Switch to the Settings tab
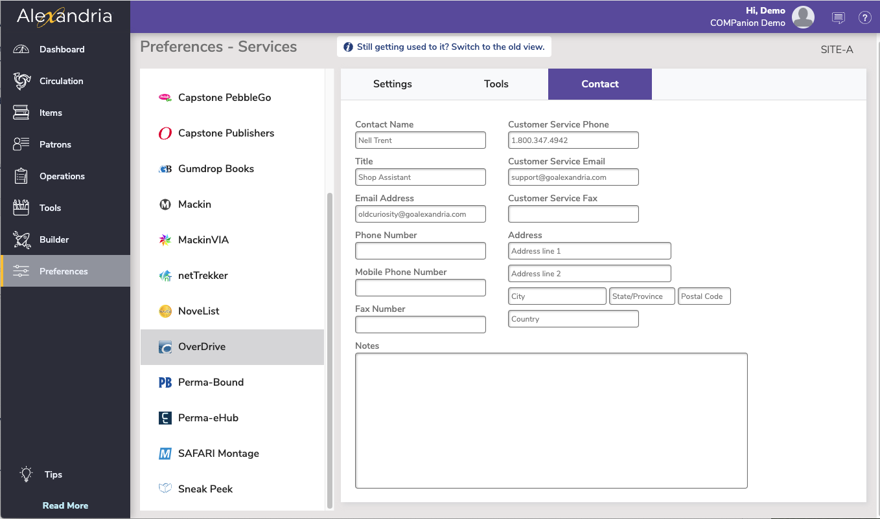 392,84
